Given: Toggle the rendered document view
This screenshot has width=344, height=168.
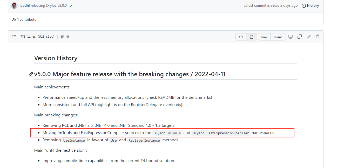Looking at the screenshot, I should coord(251,37).
